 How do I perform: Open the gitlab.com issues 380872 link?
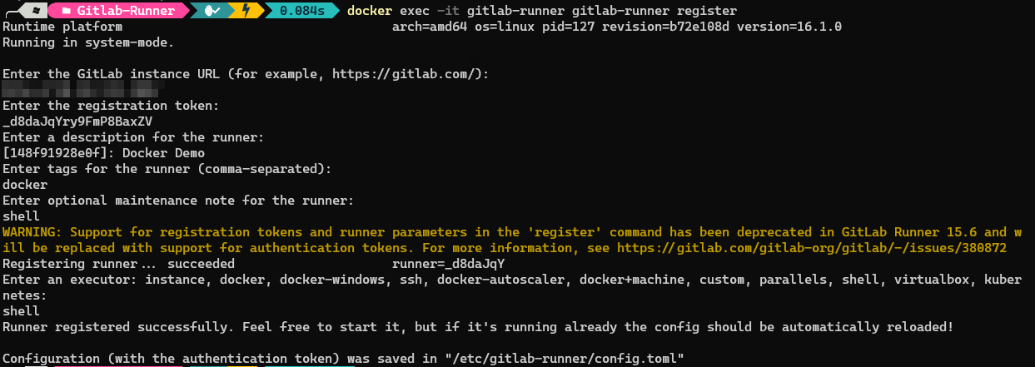(843, 248)
